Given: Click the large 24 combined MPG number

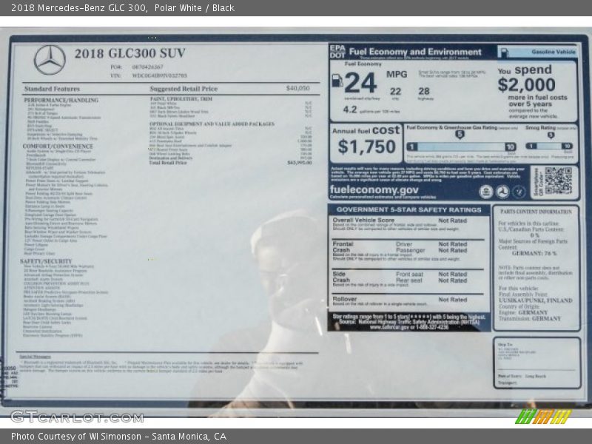Looking at the screenshot, I should [360, 83].
